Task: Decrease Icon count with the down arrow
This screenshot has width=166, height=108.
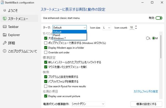Action: [x=136, y=29]
